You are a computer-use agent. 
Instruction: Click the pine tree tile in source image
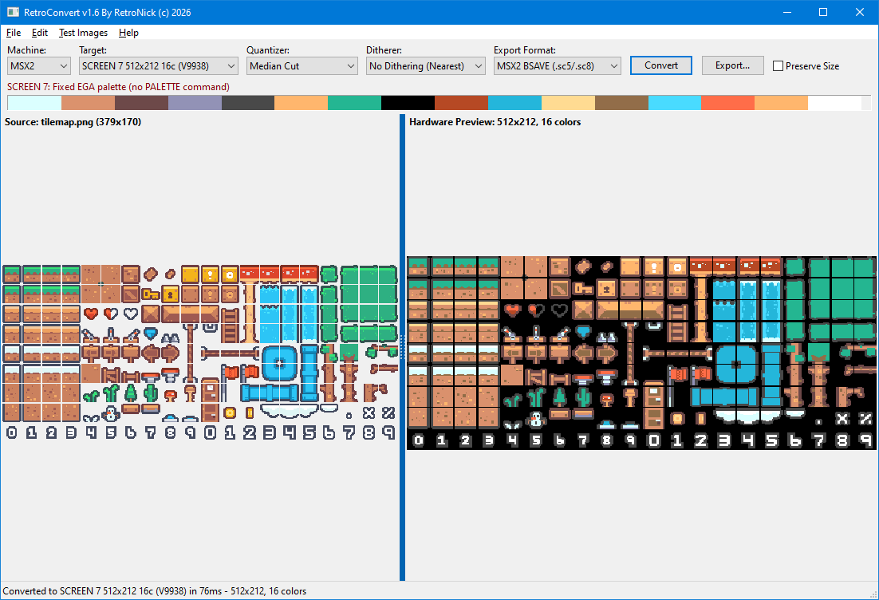click(x=131, y=393)
